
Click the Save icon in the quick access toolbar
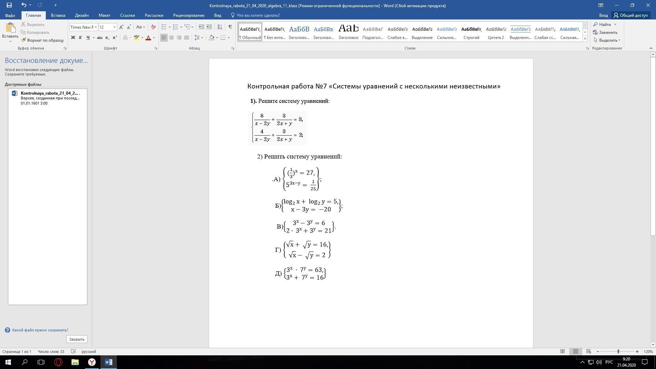(9, 5)
